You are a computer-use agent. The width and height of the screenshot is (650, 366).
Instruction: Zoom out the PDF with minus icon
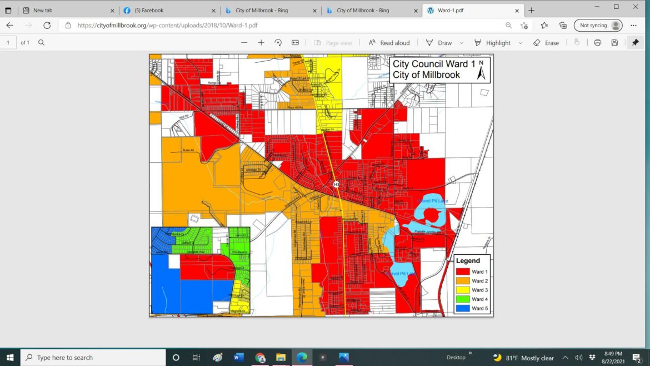244,43
